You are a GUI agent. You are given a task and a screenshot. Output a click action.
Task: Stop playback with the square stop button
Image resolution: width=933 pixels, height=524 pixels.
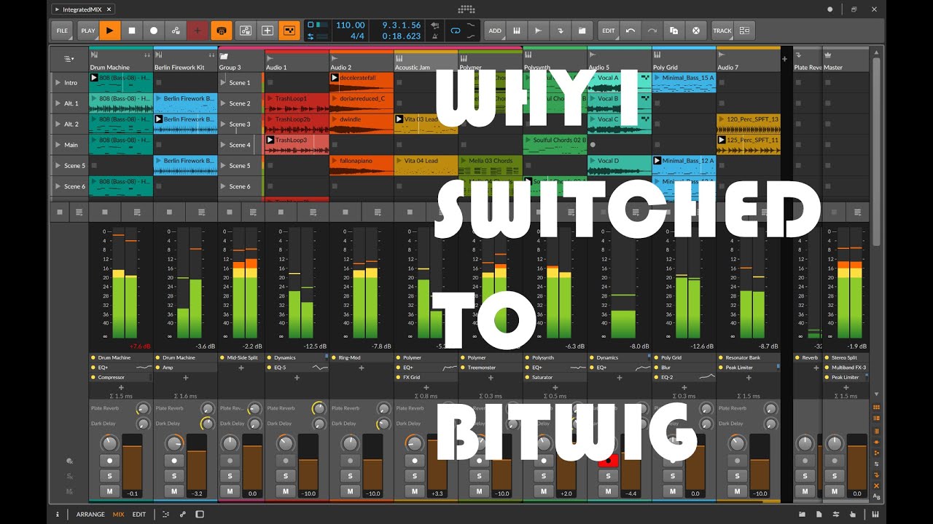point(132,31)
